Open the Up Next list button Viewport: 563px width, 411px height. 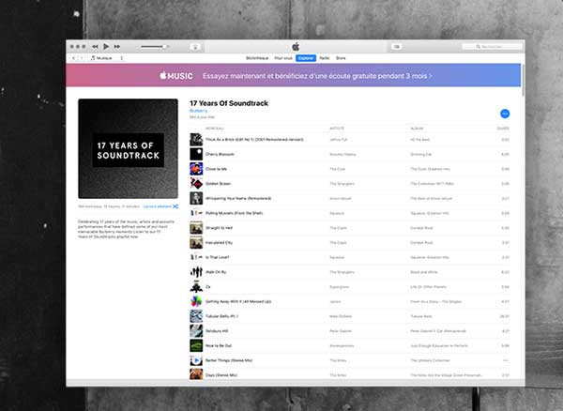[x=396, y=47]
